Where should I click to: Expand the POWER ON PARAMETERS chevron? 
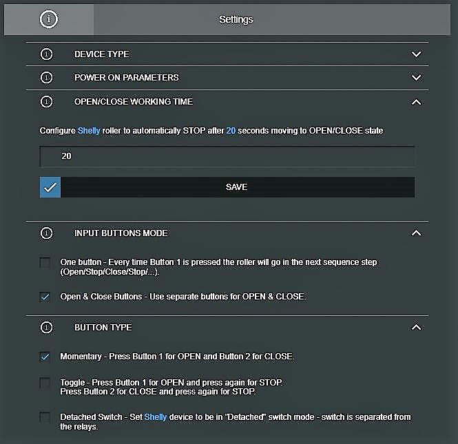[415, 78]
